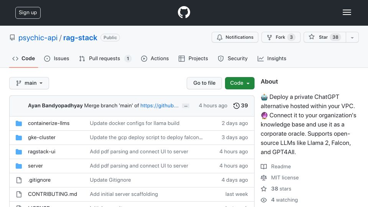Screen dimensions: 368x207
Task: Expand the commit message ellipsis button
Action: [186, 106]
